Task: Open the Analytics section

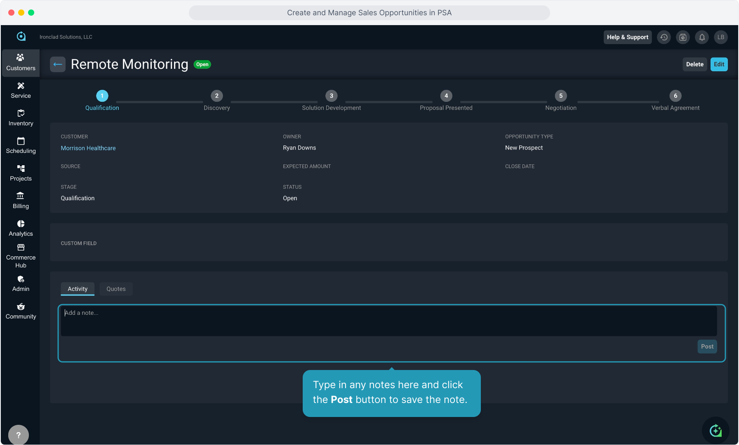Action: 21,228
